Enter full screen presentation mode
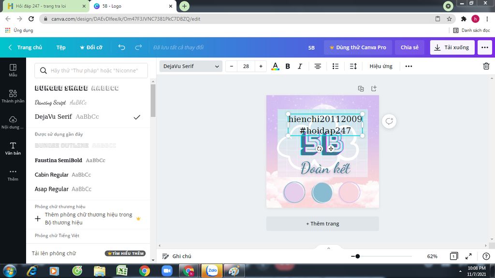 pos(468,256)
